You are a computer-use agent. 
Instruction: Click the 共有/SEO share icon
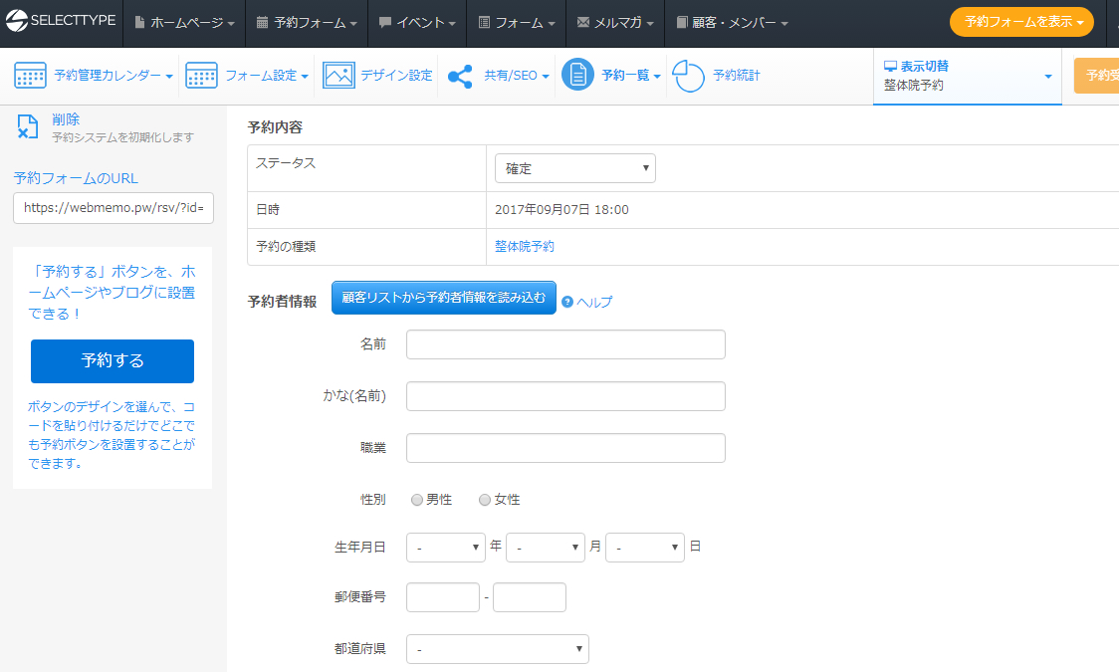point(460,76)
